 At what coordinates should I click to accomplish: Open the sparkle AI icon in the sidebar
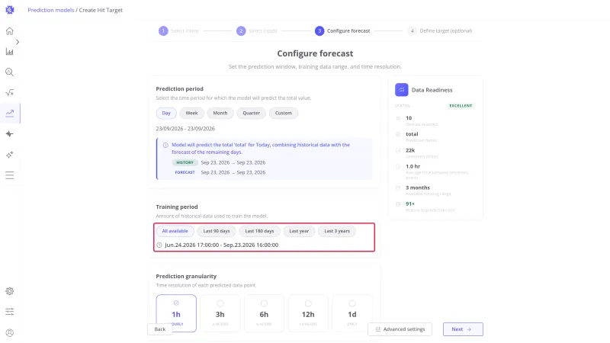click(x=10, y=155)
